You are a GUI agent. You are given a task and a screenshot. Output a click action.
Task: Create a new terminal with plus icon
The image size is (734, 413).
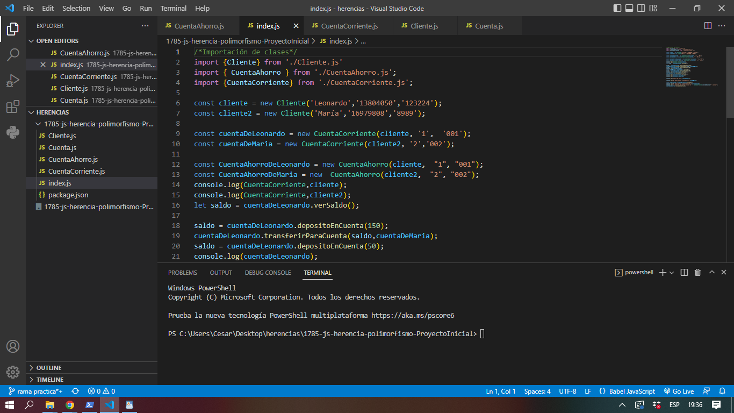coord(663,273)
